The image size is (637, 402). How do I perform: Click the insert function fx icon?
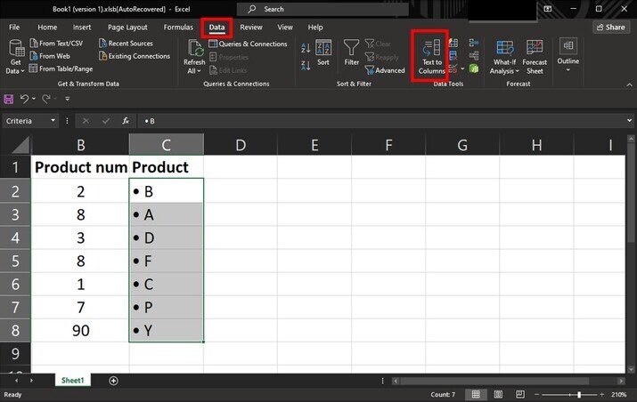[126, 121]
